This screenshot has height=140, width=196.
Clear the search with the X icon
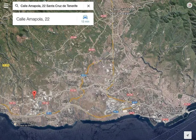[x=88, y=6]
